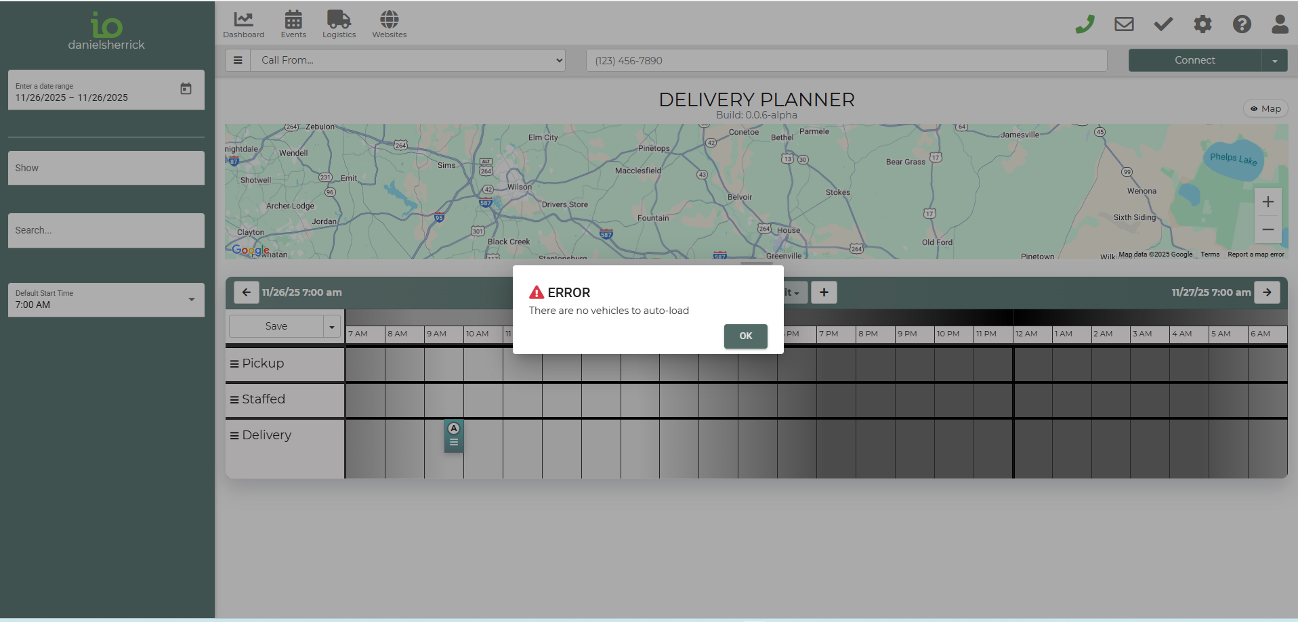The width and height of the screenshot is (1298, 622).
Task: Toggle the Map visibility eye button
Action: click(x=1265, y=109)
